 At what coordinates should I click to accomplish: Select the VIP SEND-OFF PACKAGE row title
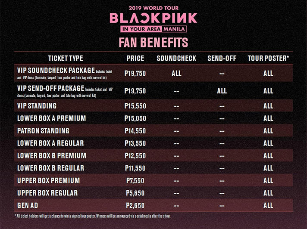click(x=51, y=88)
